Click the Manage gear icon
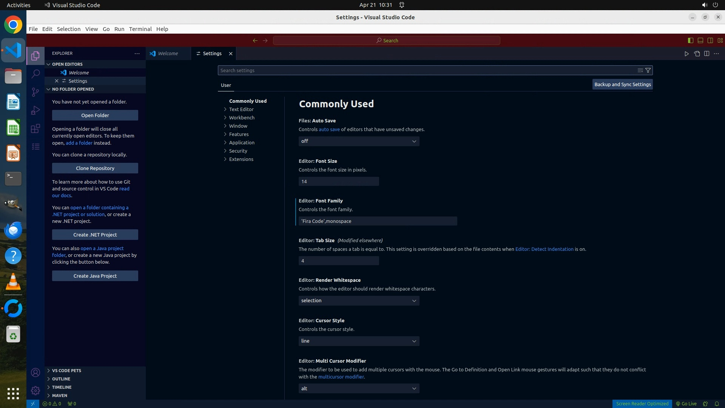 pos(35,391)
